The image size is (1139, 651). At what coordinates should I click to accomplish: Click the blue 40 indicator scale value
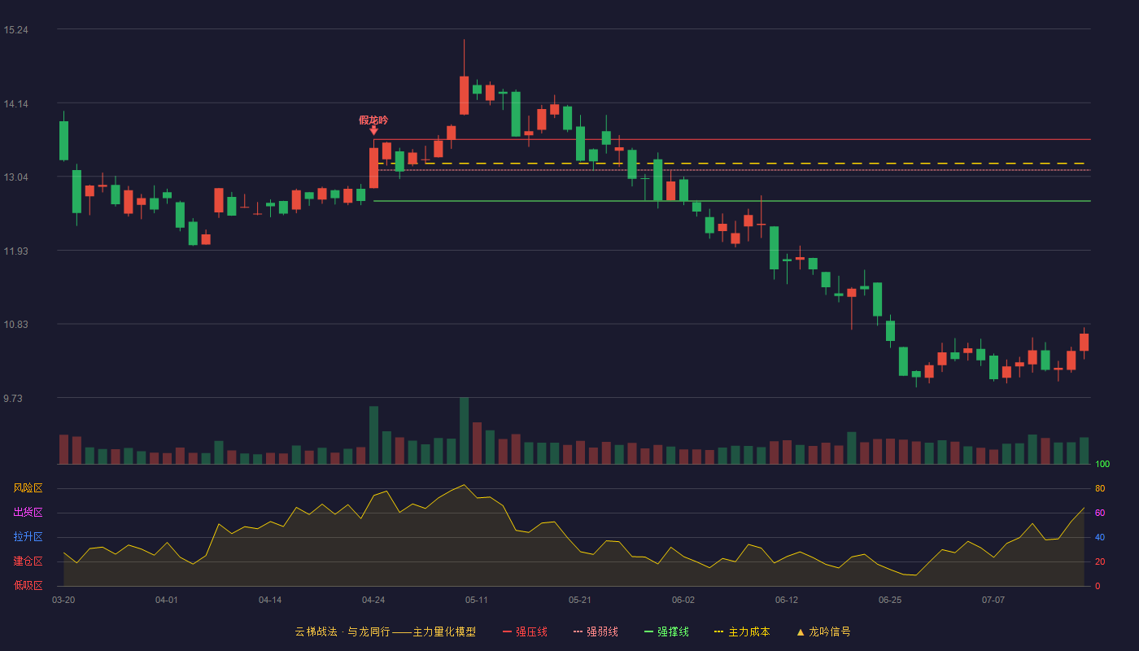(1100, 538)
